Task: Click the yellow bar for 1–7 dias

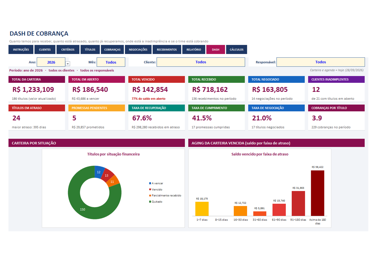Action: 202,209
